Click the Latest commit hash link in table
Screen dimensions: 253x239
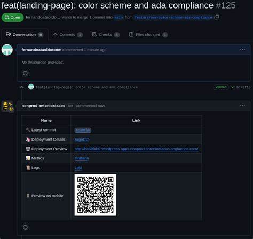tap(83, 130)
